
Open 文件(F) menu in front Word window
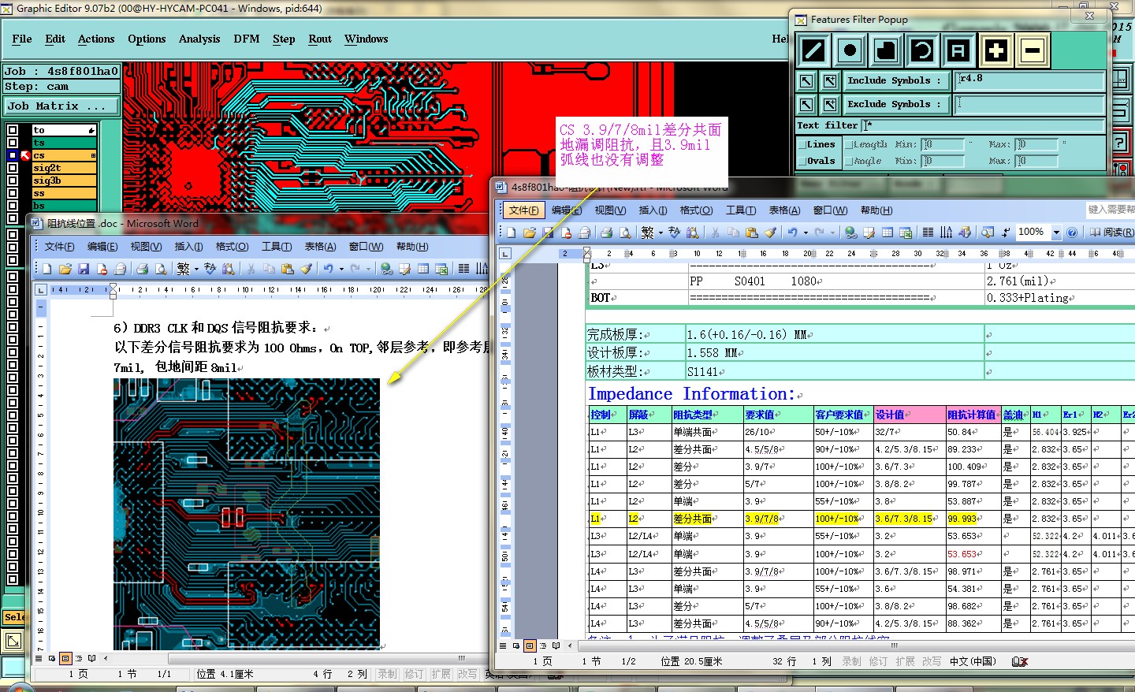click(x=523, y=210)
